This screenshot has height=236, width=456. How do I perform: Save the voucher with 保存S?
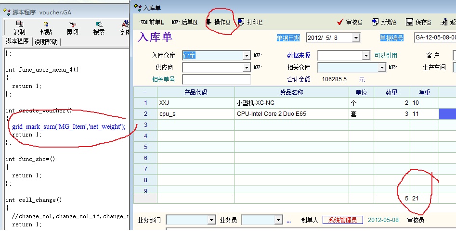[x=418, y=22]
